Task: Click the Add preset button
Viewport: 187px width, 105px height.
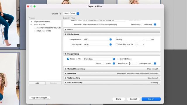Action: tap(37, 83)
